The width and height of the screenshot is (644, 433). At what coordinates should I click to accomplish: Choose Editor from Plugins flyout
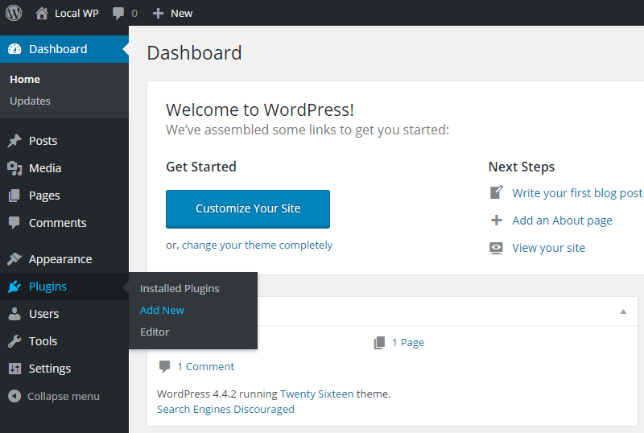[x=155, y=332]
